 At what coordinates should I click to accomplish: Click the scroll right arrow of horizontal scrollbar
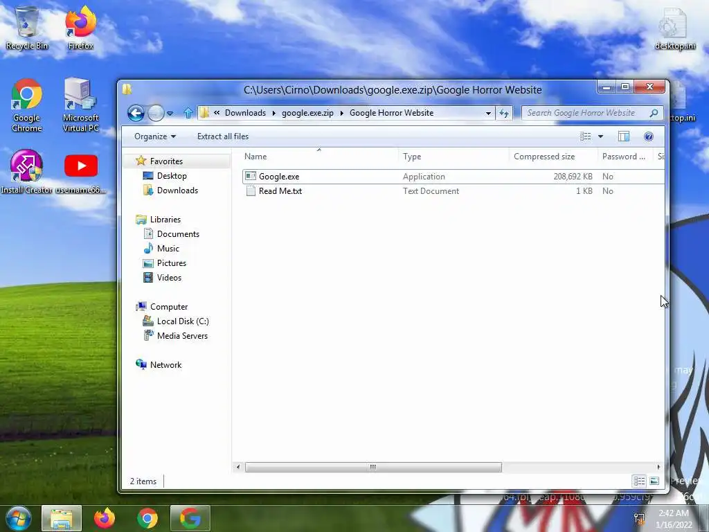[x=658, y=467]
